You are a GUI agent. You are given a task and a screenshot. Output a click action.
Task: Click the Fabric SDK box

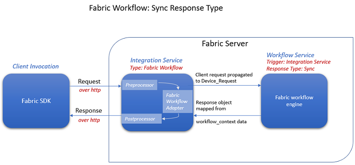pyautogui.click(x=36, y=101)
